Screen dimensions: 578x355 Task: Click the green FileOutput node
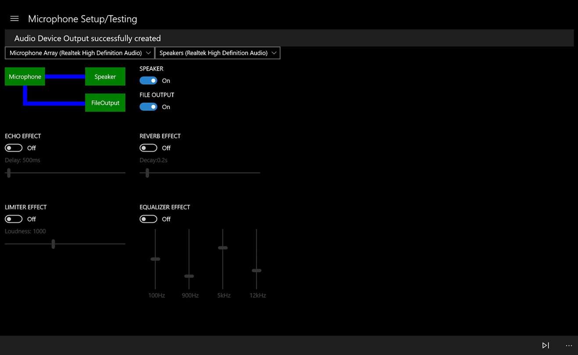click(x=105, y=103)
